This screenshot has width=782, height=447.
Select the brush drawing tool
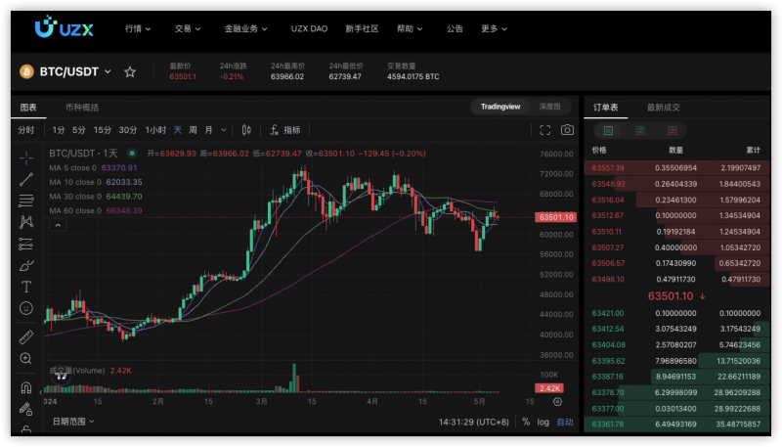[26, 265]
